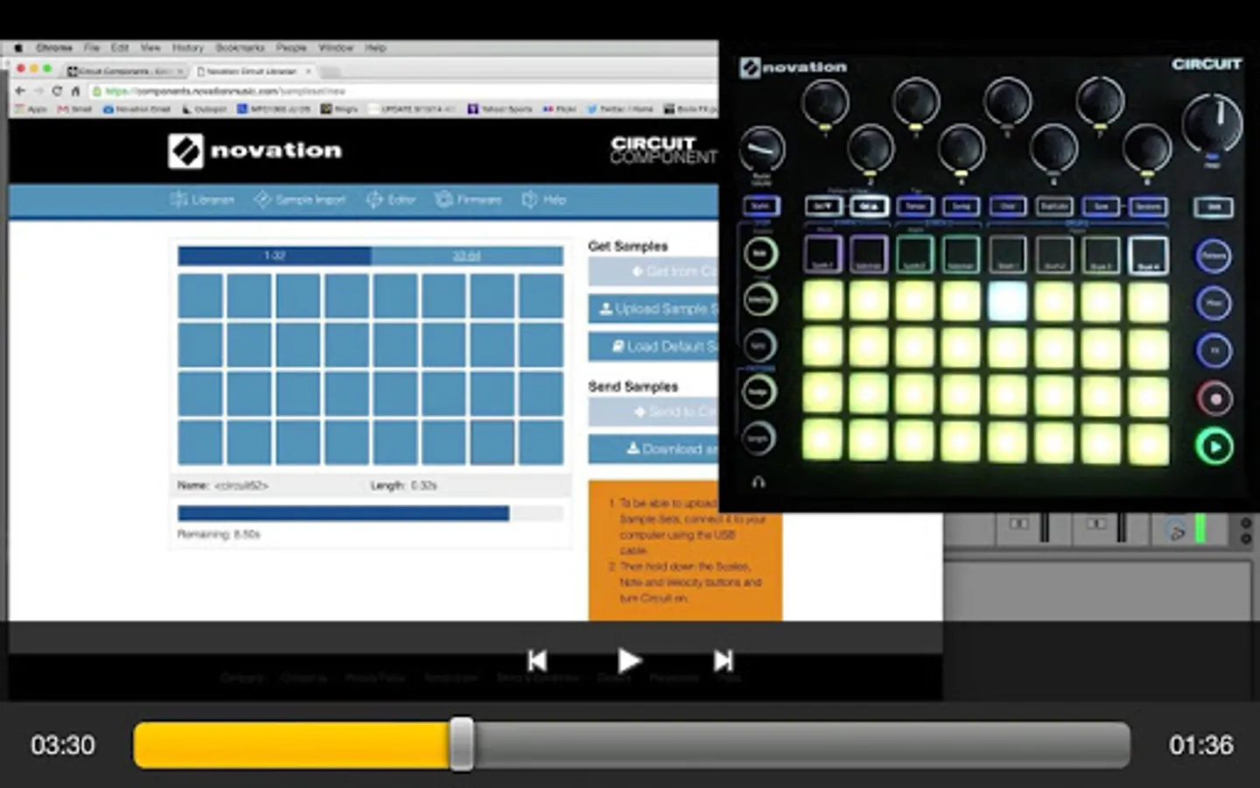Click the 03:30 elapsed time label
Image resolution: width=1260 pixels, height=788 pixels.
pos(63,745)
